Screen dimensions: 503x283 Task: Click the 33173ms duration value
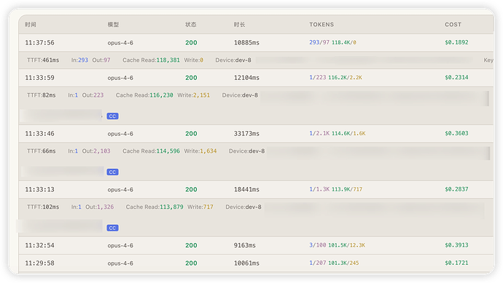246,133
